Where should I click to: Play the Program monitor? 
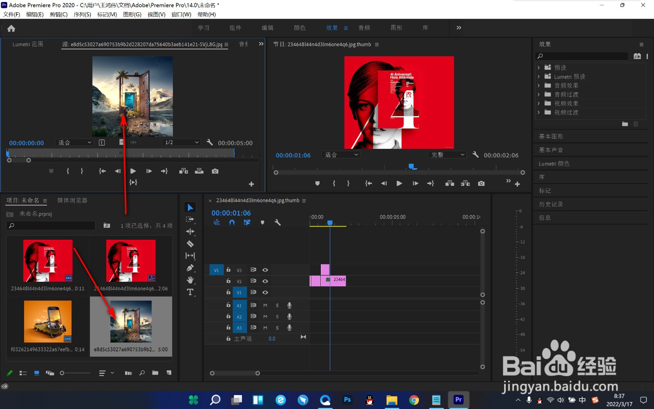(x=399, y=183)
